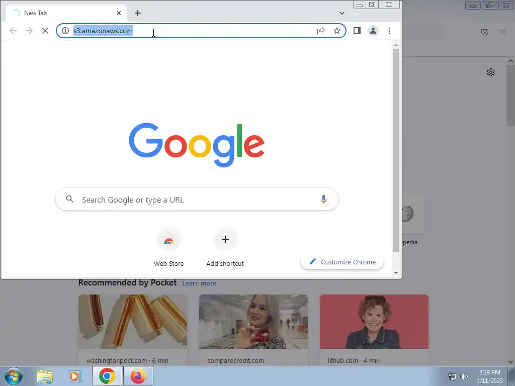This screenshot has width=515, height=386.
Task: Click the s3.amazonaws.com address bar
Action: [201, 31]
